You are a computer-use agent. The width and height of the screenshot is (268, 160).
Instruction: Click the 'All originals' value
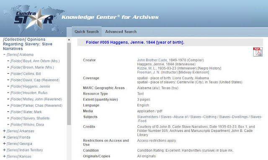[x=146, y=156]
